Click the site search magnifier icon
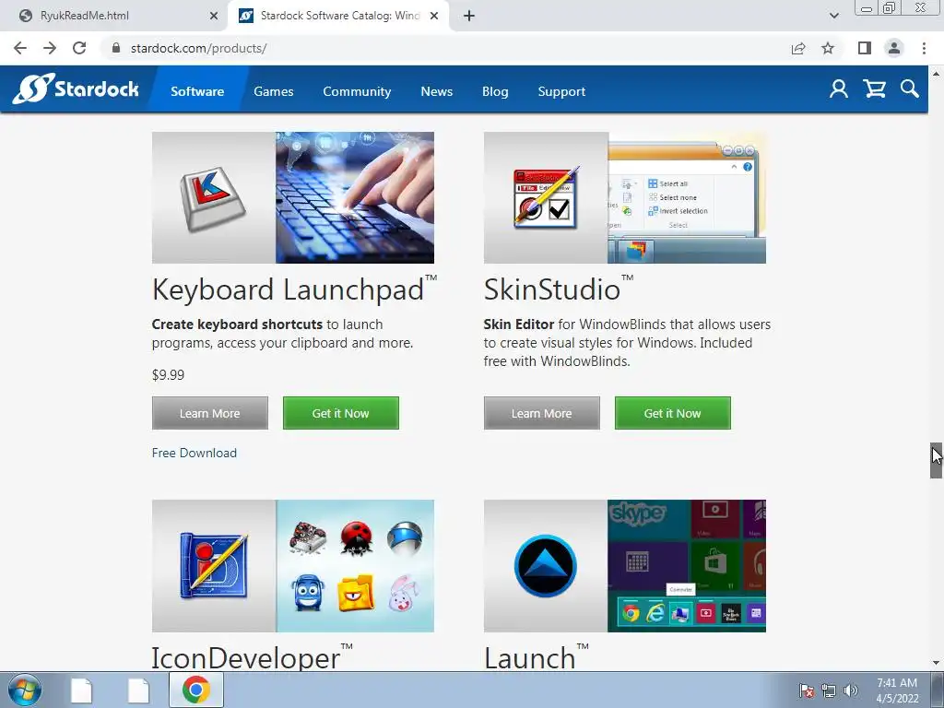 (x=910, y=89)
